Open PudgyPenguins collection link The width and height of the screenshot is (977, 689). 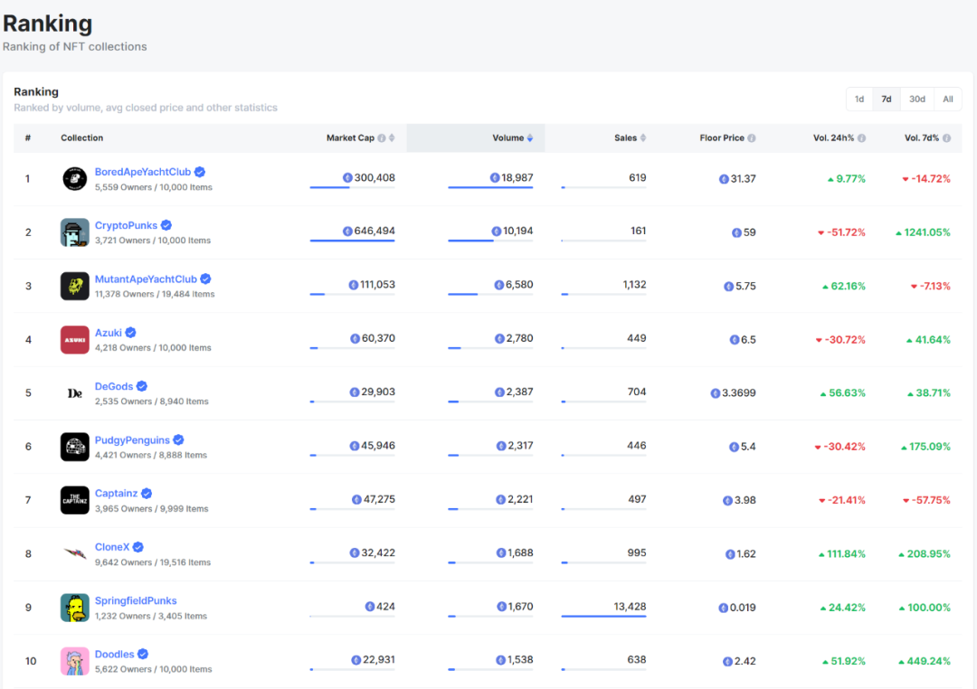tap(132, 439)
